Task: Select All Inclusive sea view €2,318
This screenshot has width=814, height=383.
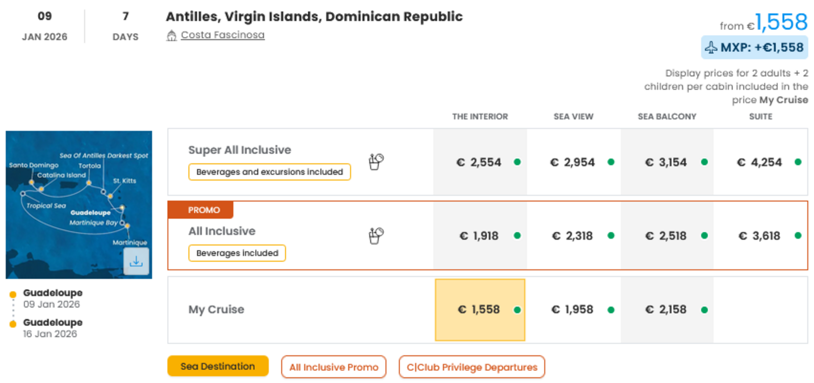Action: (572, 236)
